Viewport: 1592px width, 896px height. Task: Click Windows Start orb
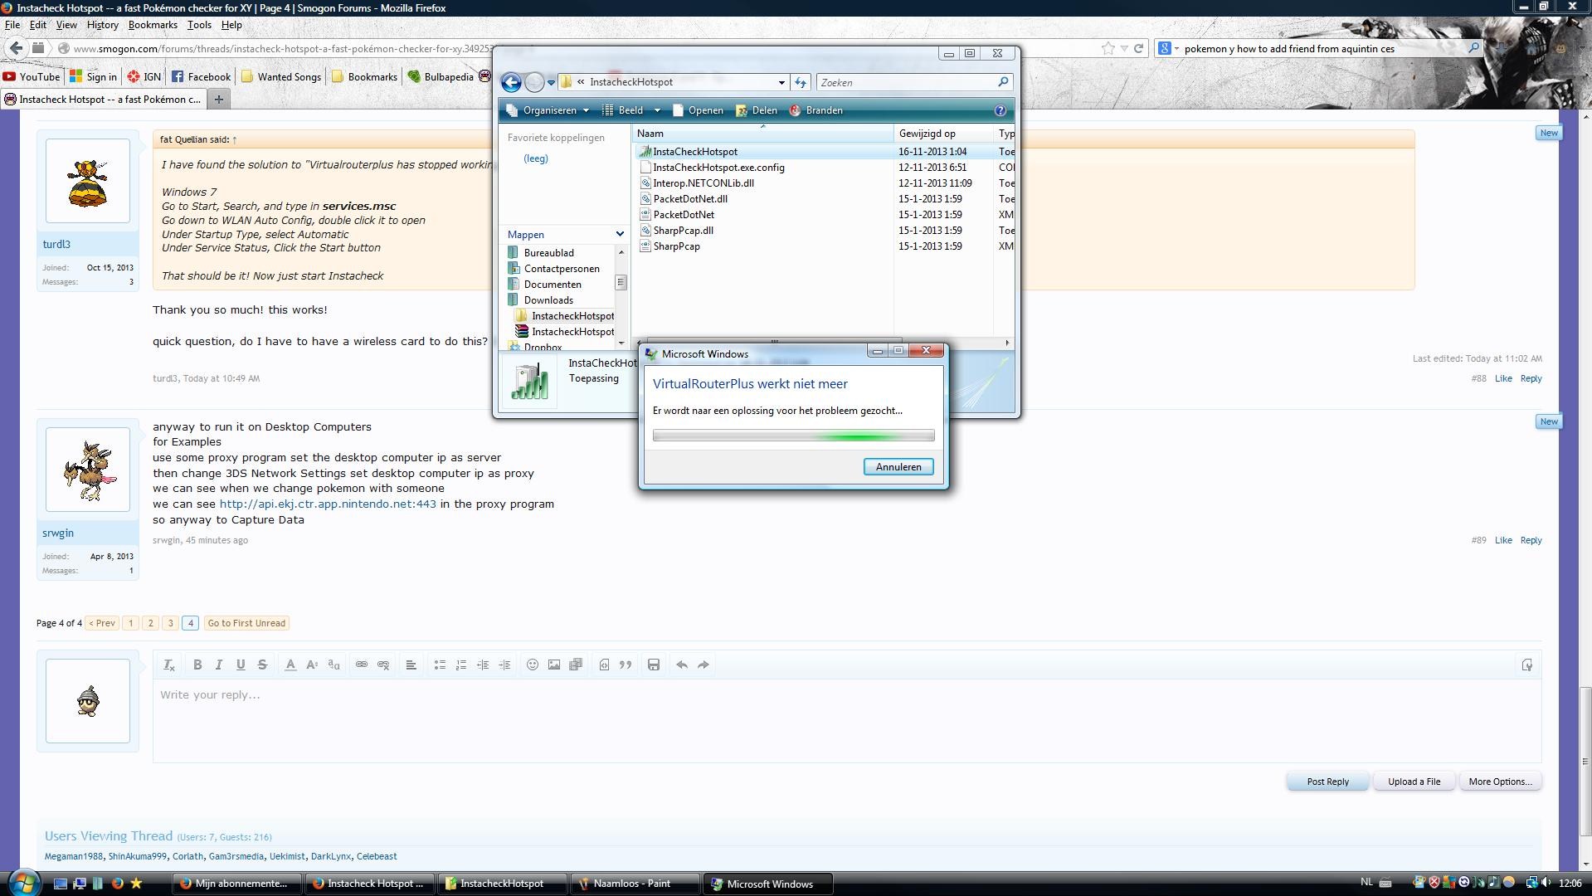23,882
